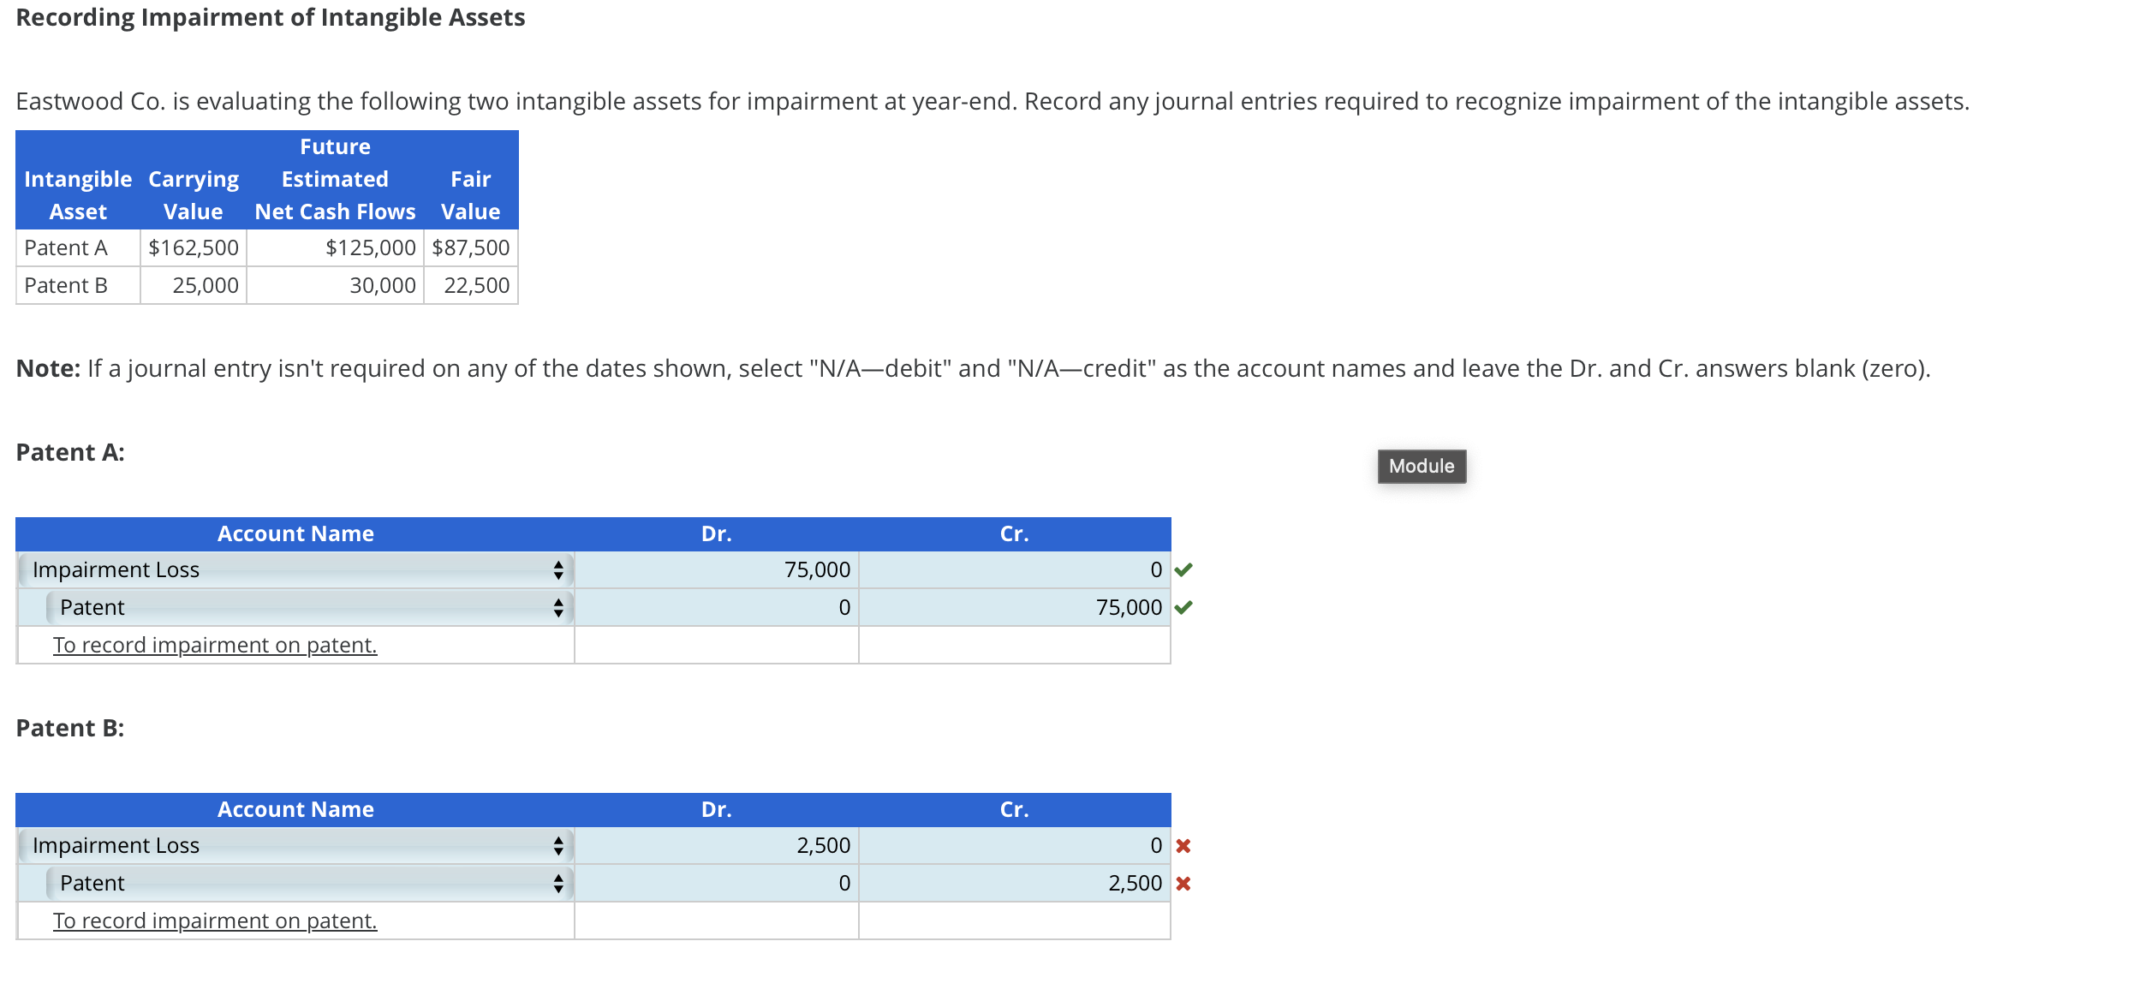Edit Patent B credit field showing 2,500
This screenshot has width=2134, height=983.
(x=1015, y=883)
